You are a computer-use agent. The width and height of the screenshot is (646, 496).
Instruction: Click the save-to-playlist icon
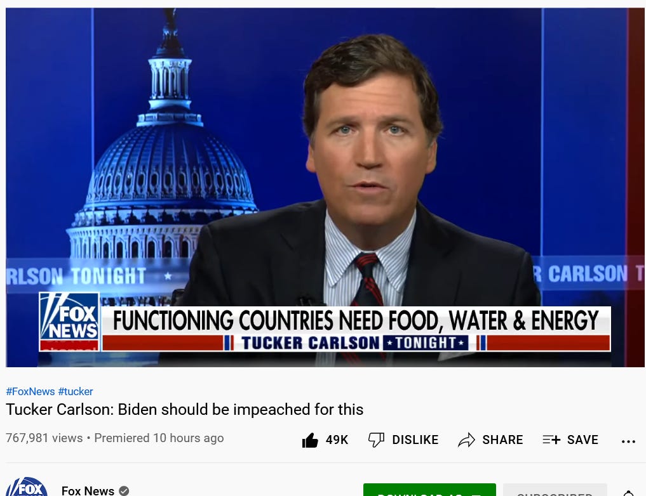click(x=551, y=440)
